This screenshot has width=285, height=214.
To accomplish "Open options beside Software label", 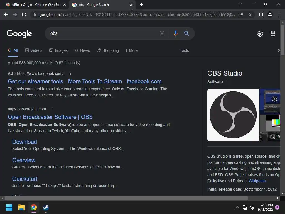I will (227, 81).
